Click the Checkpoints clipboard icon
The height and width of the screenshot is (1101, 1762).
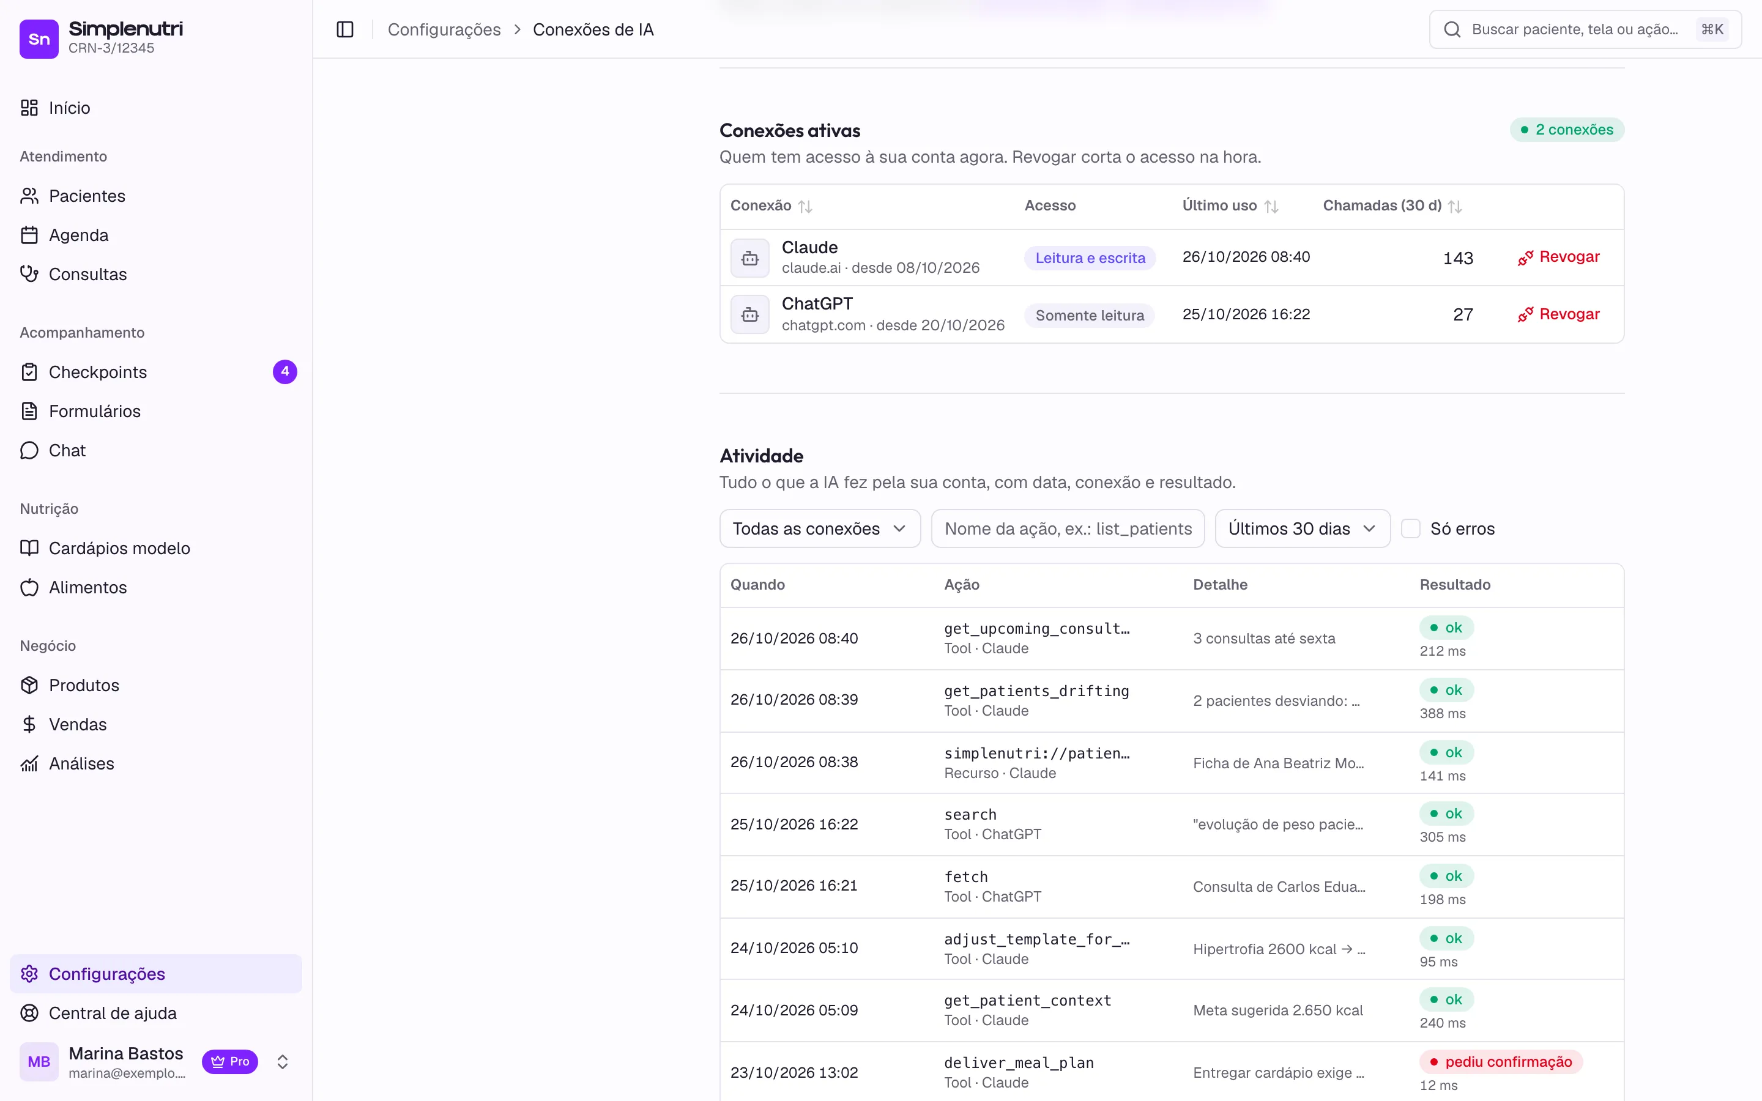coord(29,372)
